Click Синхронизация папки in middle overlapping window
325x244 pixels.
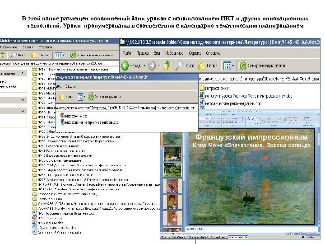click(x=105, y=97)
